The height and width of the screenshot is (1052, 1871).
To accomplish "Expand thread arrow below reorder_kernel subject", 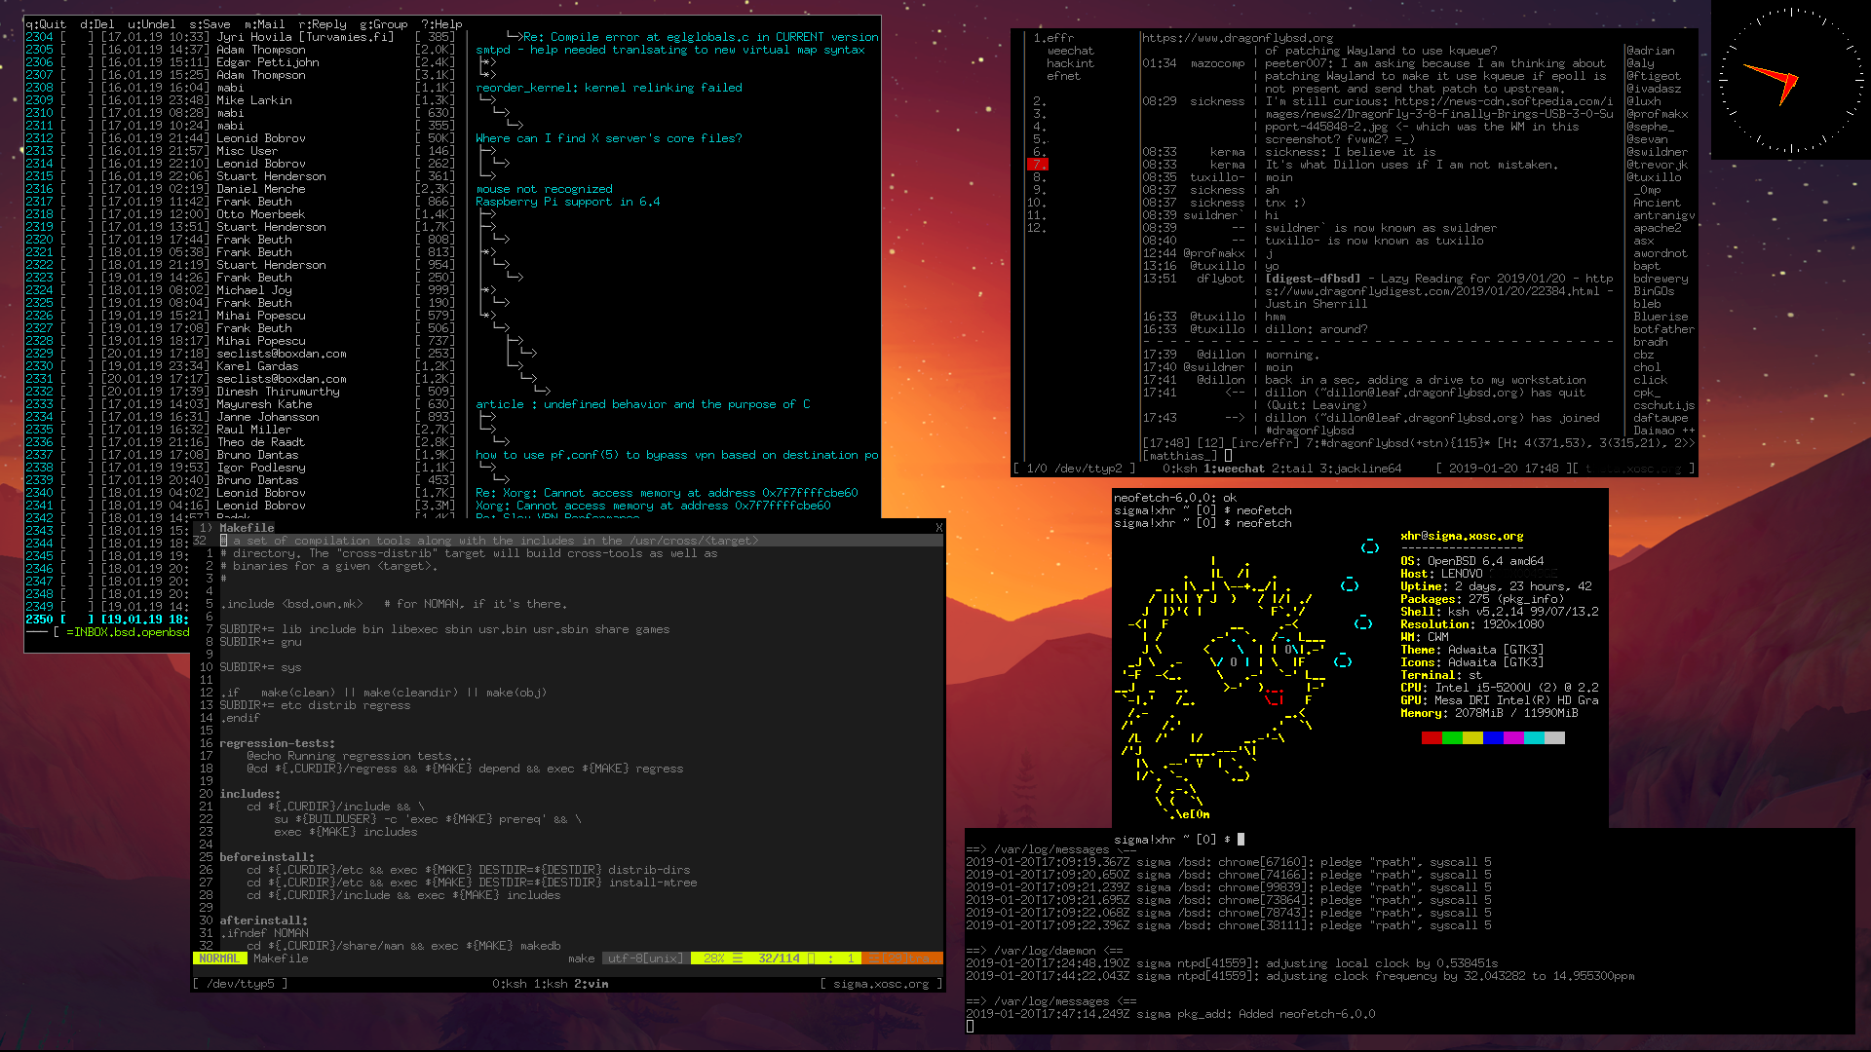I will click(487, 100).
